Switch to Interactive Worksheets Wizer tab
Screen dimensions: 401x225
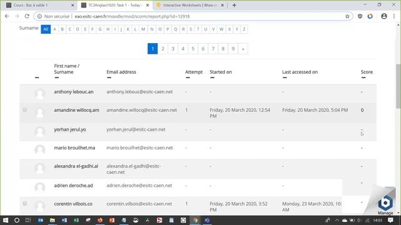(190, 5)
